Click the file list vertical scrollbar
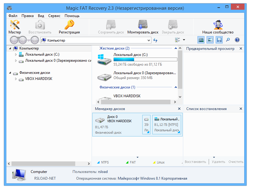The image size is (253, 193). click(x=180, y=70)
